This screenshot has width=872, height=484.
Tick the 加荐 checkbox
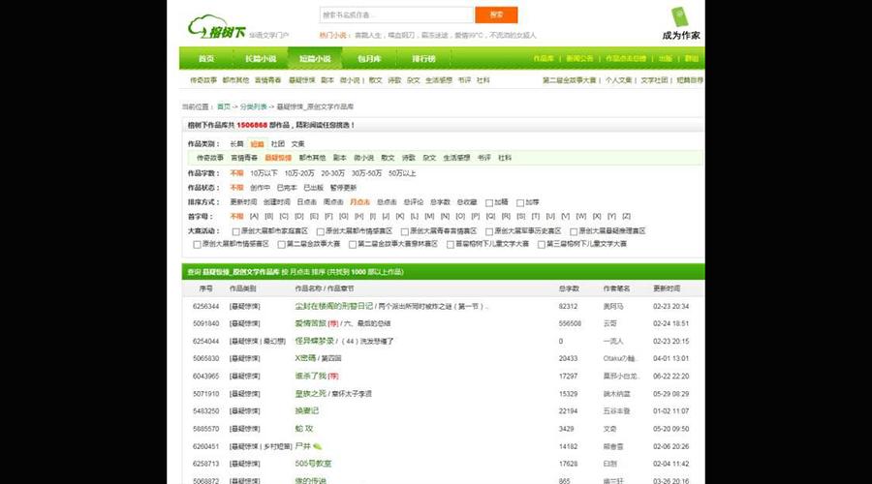tap(520, 203)
